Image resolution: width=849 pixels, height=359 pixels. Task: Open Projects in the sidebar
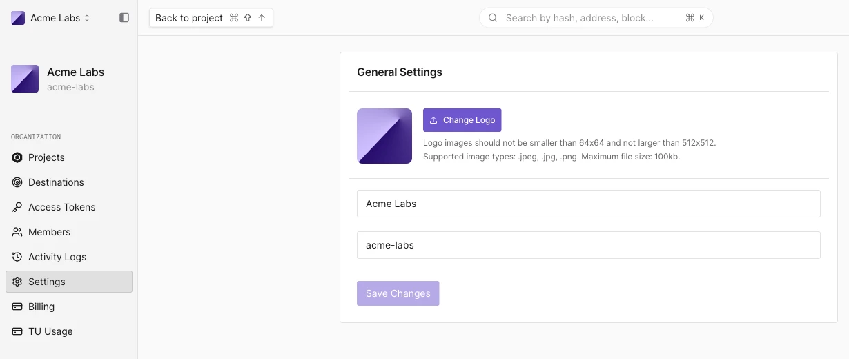[69, 157]
